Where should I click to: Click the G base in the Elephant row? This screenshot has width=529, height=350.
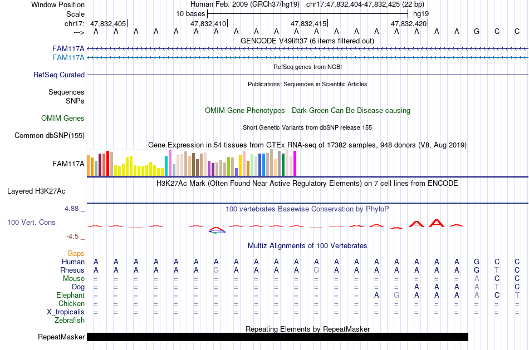click(396, 295)
